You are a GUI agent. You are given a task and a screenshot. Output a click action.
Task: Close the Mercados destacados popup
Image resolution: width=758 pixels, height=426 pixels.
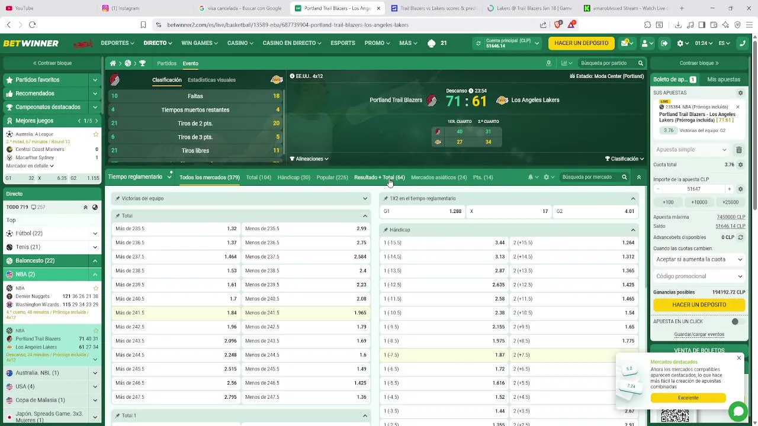738,358
